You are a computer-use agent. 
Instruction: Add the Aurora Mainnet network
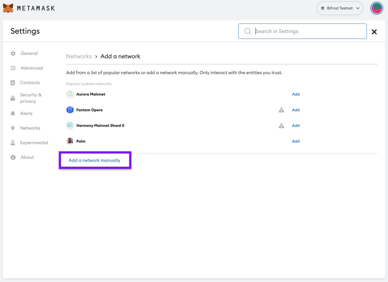coord(296,94)
